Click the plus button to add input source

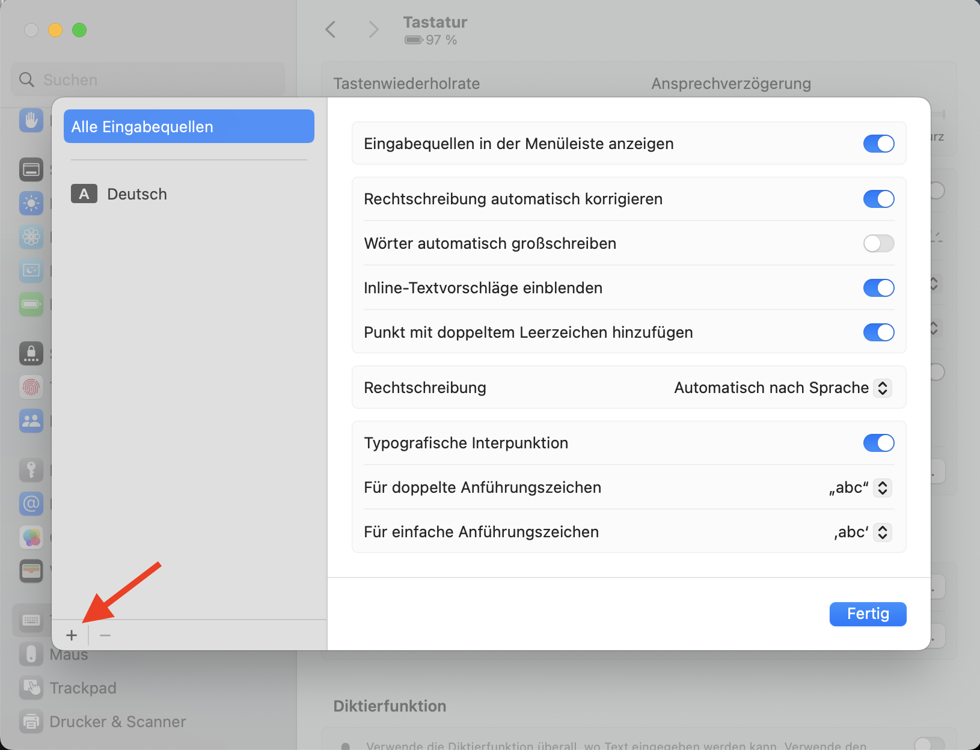(x=72, y=635)
